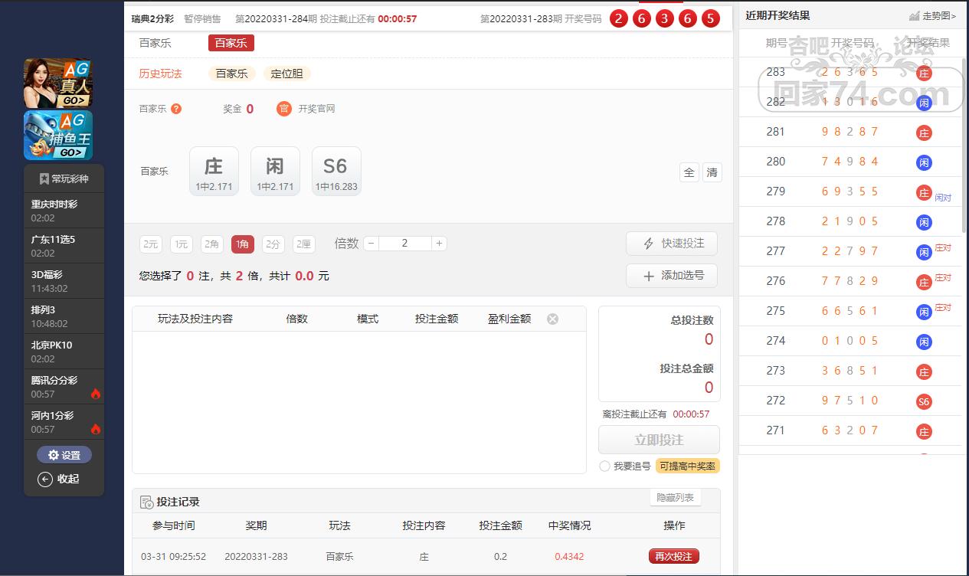Select the 2角 unit

pyautogui.click(x=212, y=244)
